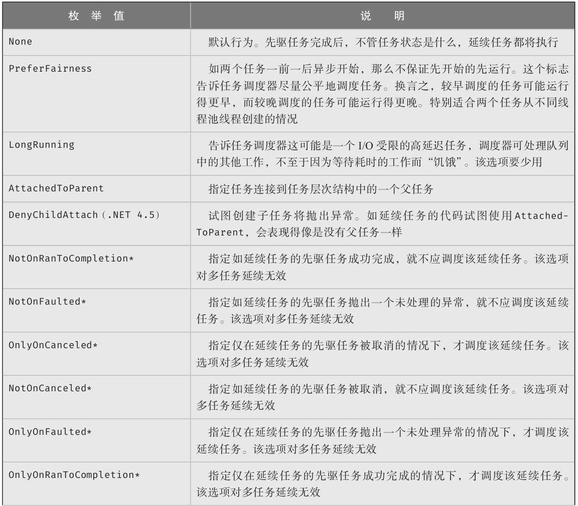The height and width of the screenshot is (506, 578).
Task: Select the None enum value cell
Action: 21,42
